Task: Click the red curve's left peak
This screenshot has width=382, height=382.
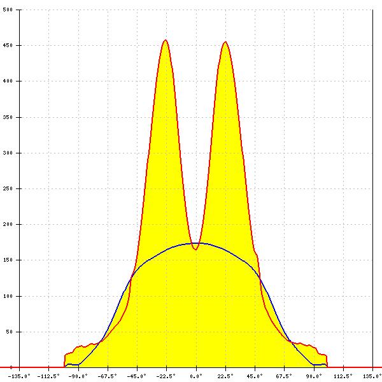Action: pos(166,40)
